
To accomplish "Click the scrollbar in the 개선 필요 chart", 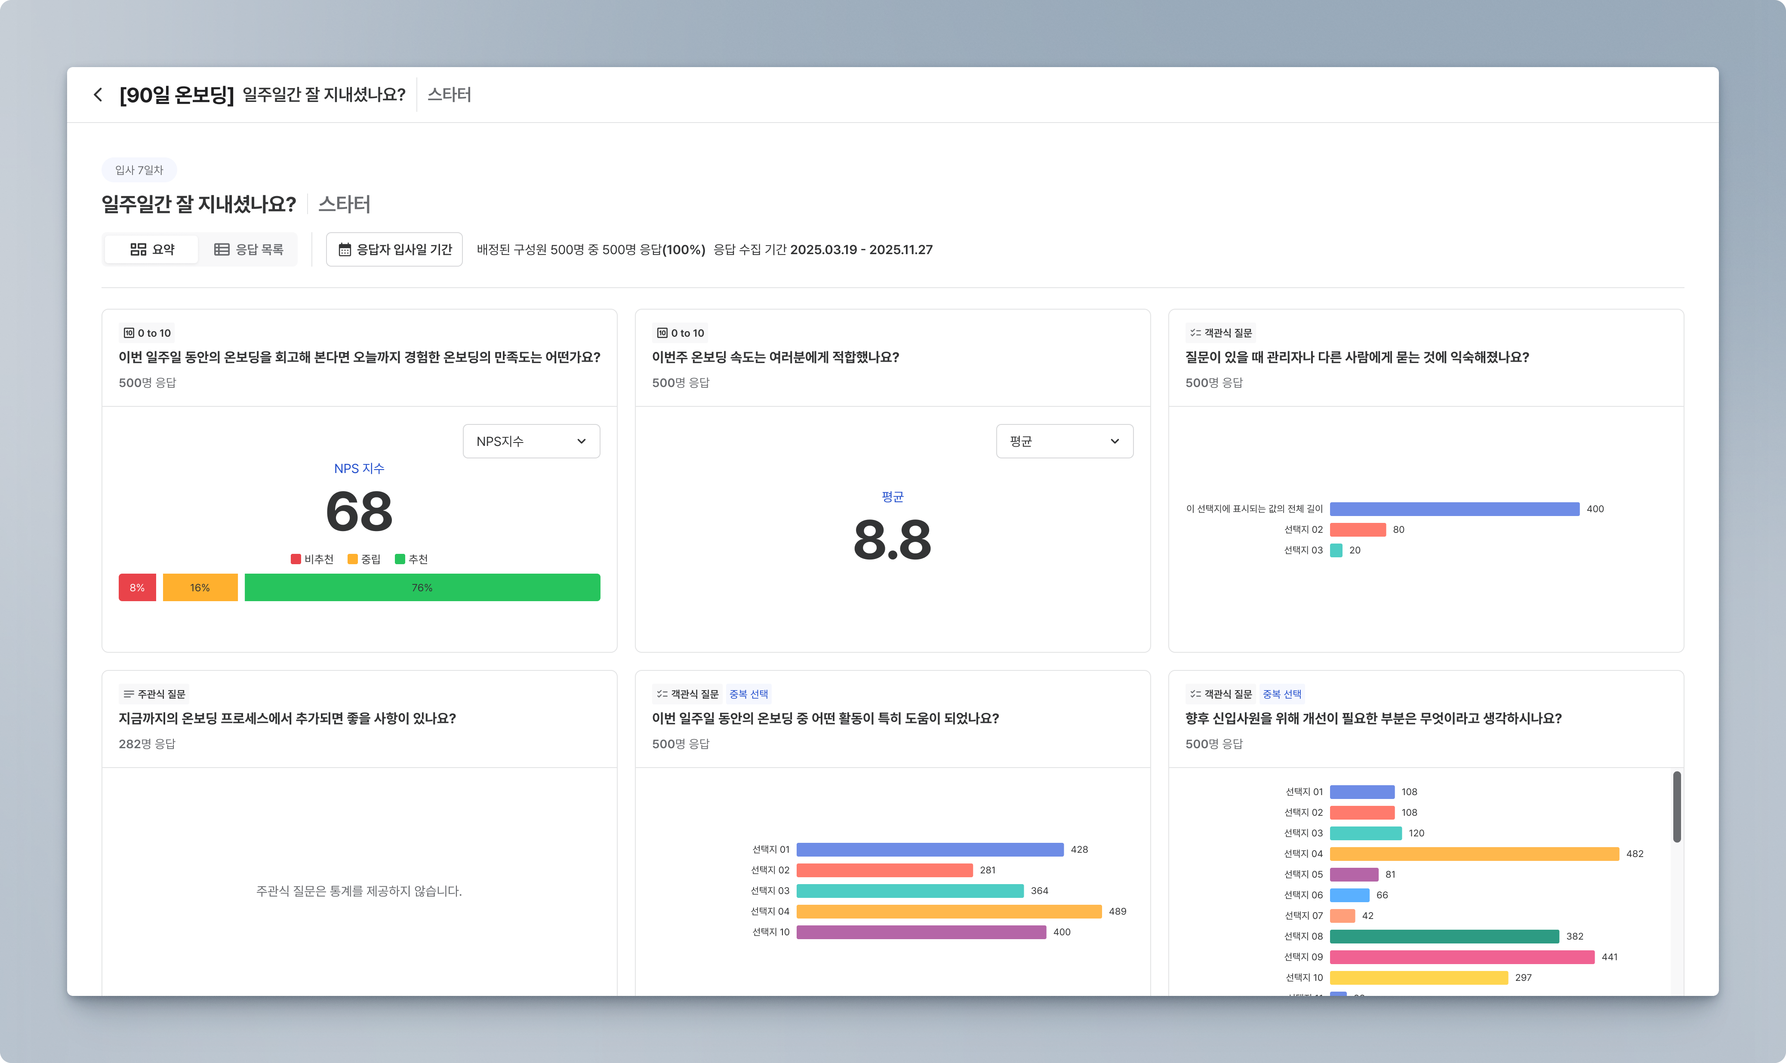I will click(1676, 807).
